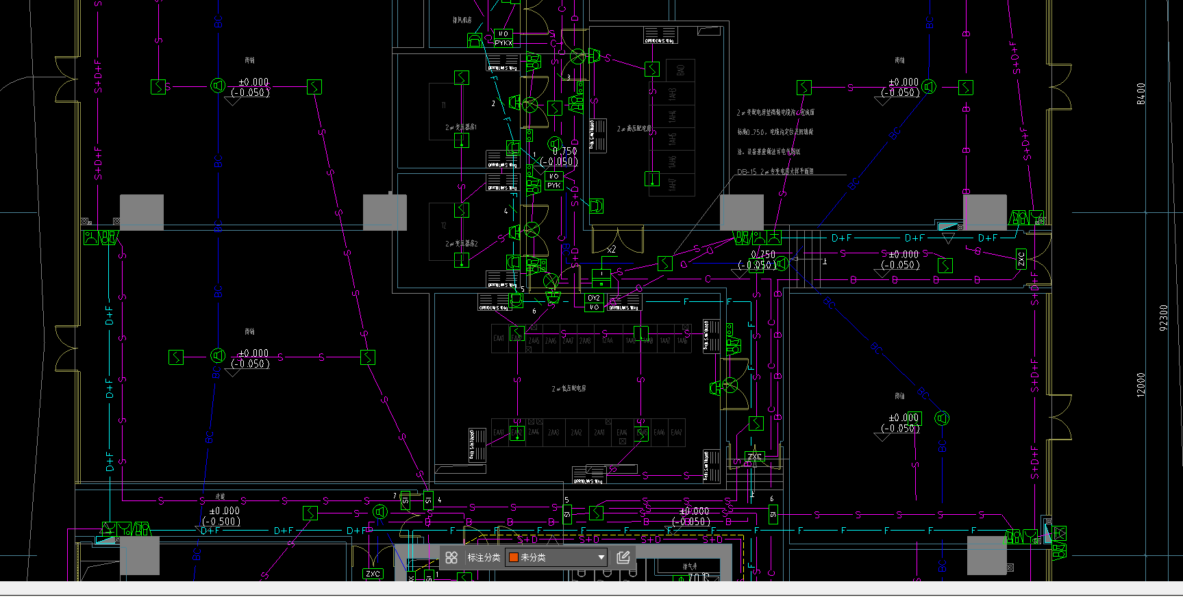The image size is (1183, 597).
Task: Click the 12000 dimension text
Action: (x=1141, y=384)
